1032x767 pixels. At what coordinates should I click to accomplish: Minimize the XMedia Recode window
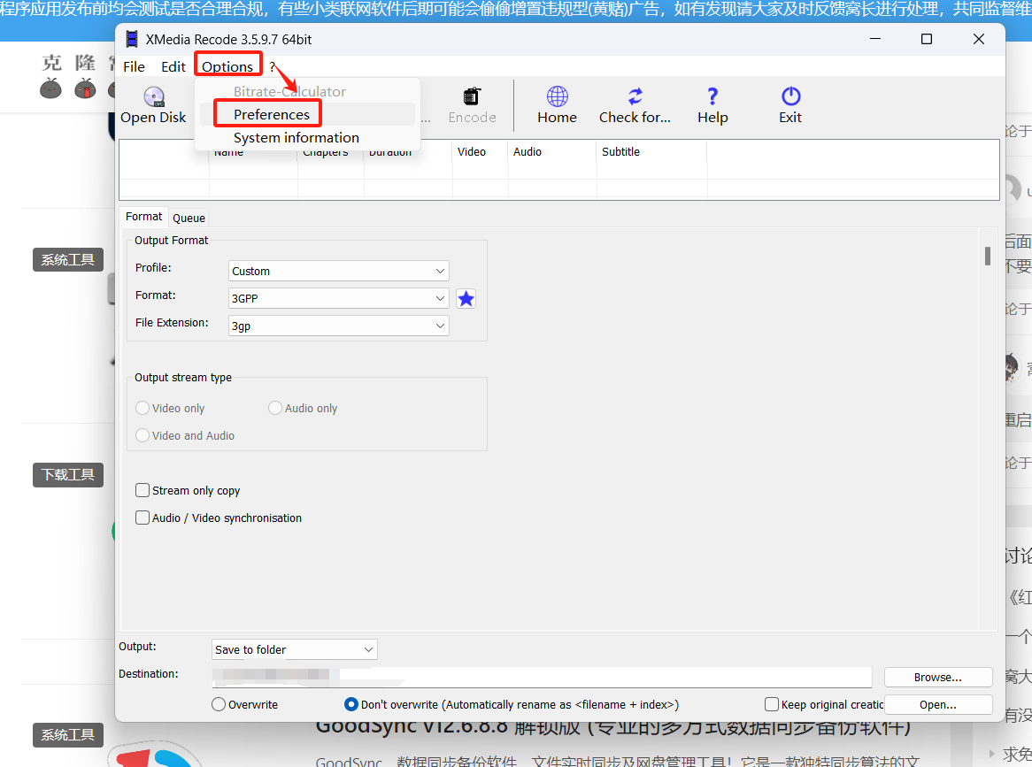pyautogui.click(x=874, y=39)
